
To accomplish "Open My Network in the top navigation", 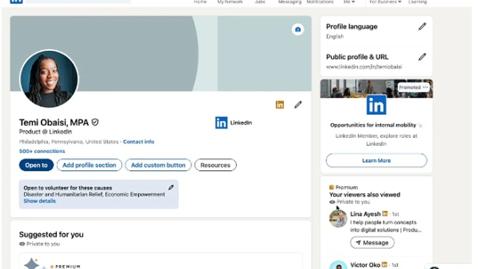I will click(230, 2).
